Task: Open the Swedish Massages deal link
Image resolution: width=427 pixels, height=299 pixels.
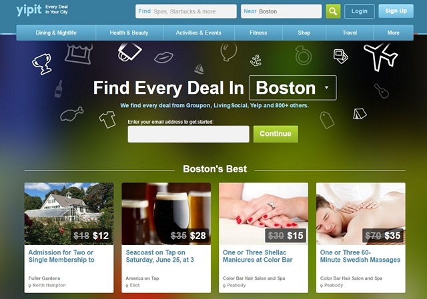Action: [360, 256]
